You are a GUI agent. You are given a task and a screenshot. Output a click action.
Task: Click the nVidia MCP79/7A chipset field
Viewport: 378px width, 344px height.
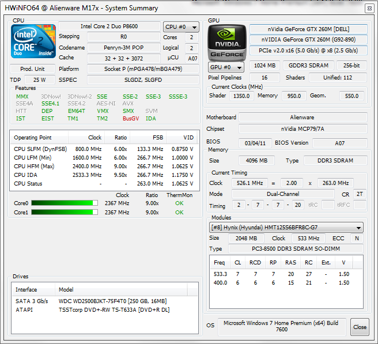pos(303,129)
